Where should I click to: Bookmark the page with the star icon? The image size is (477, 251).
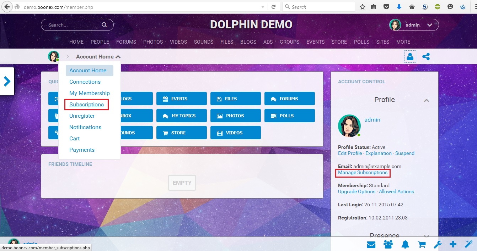click(363, 7)
